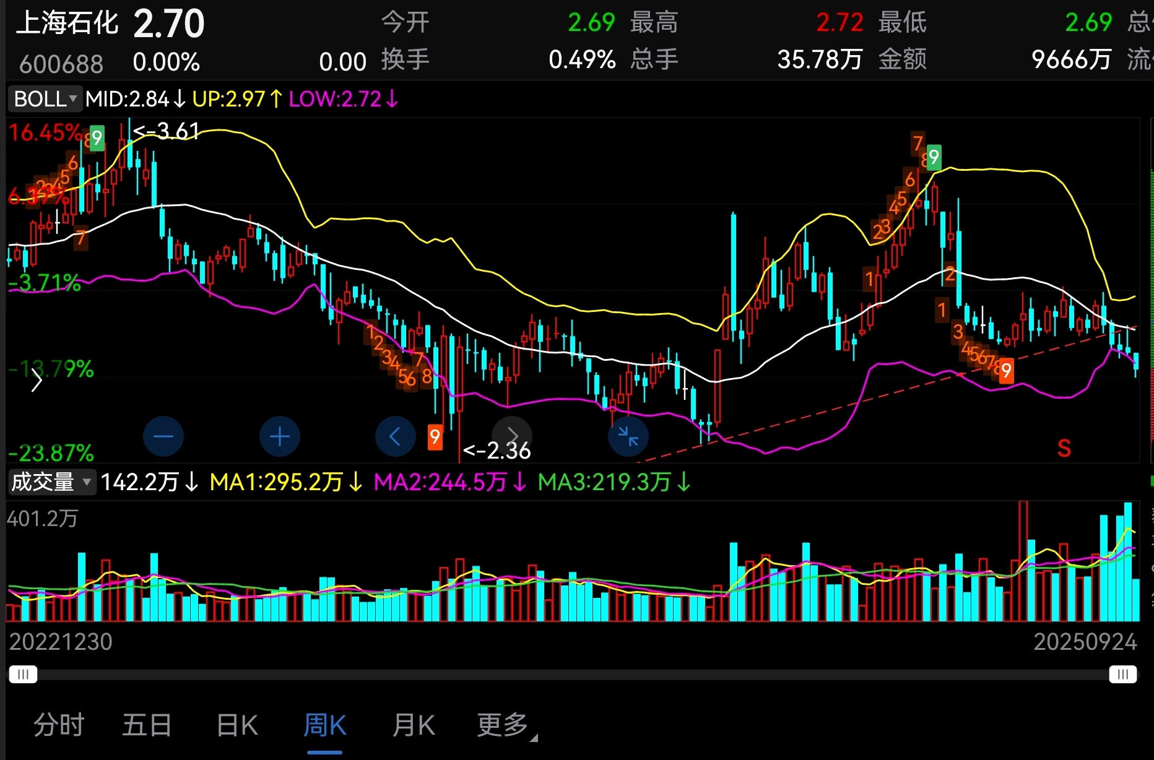Switch to the 日K tab
Screen dimensions: 1154x760
coord(237,725)
